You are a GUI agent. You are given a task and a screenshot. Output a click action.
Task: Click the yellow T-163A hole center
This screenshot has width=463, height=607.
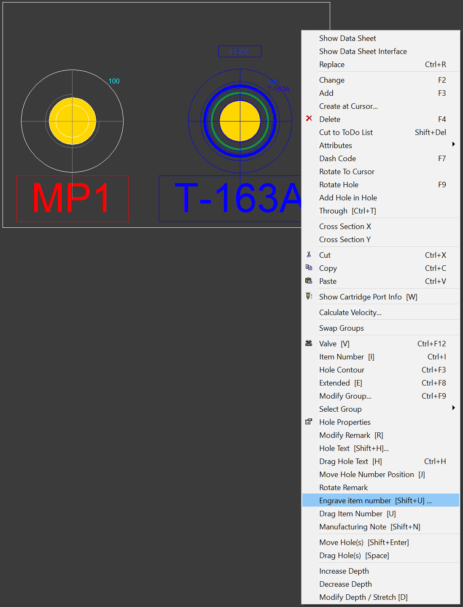coord(240,121)
